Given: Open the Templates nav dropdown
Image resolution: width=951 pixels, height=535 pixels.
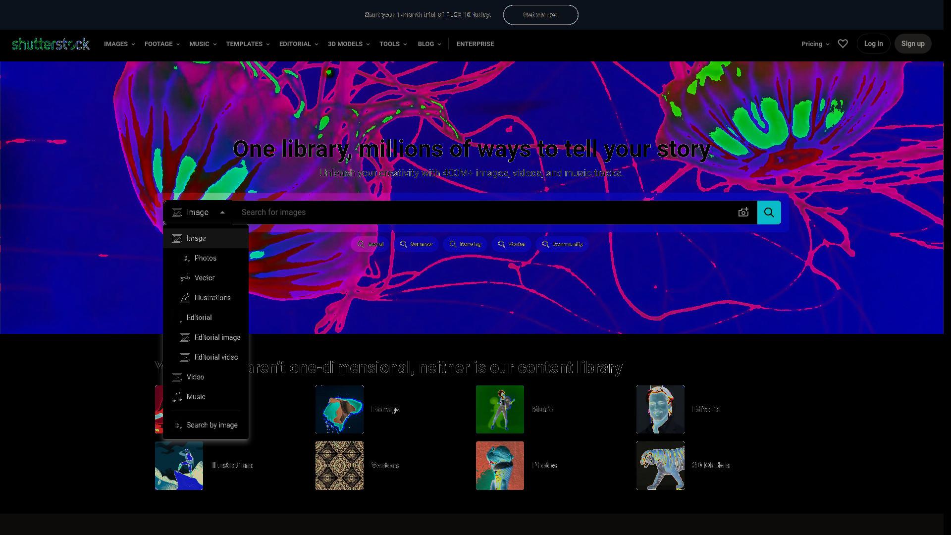Looking at the screenshot, I should (x=248, y=44).
